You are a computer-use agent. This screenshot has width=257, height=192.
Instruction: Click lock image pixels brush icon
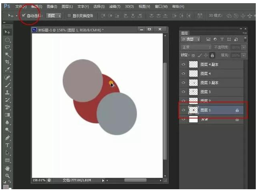click(x=199, y=56)
